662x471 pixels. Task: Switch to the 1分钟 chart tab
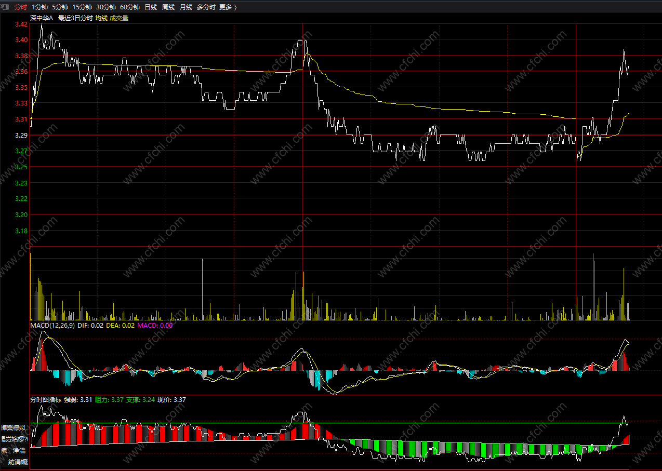[x=39, y=7]
